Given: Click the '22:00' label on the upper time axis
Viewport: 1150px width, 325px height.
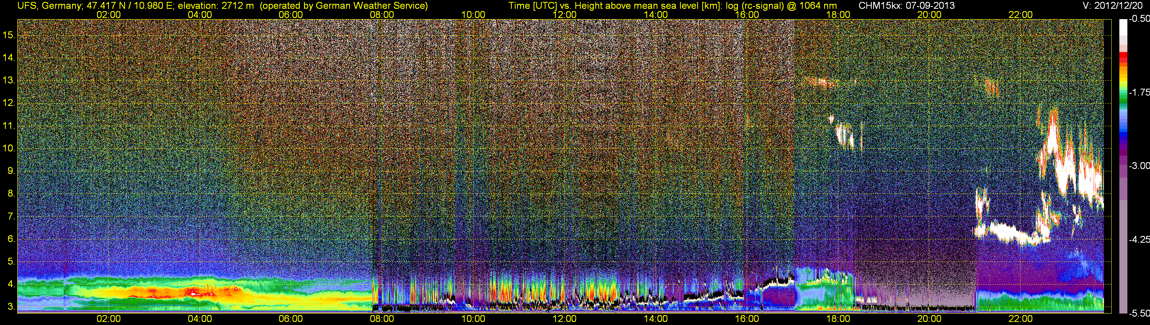Looking at the screenshot, I should [x=1020, y=15].
